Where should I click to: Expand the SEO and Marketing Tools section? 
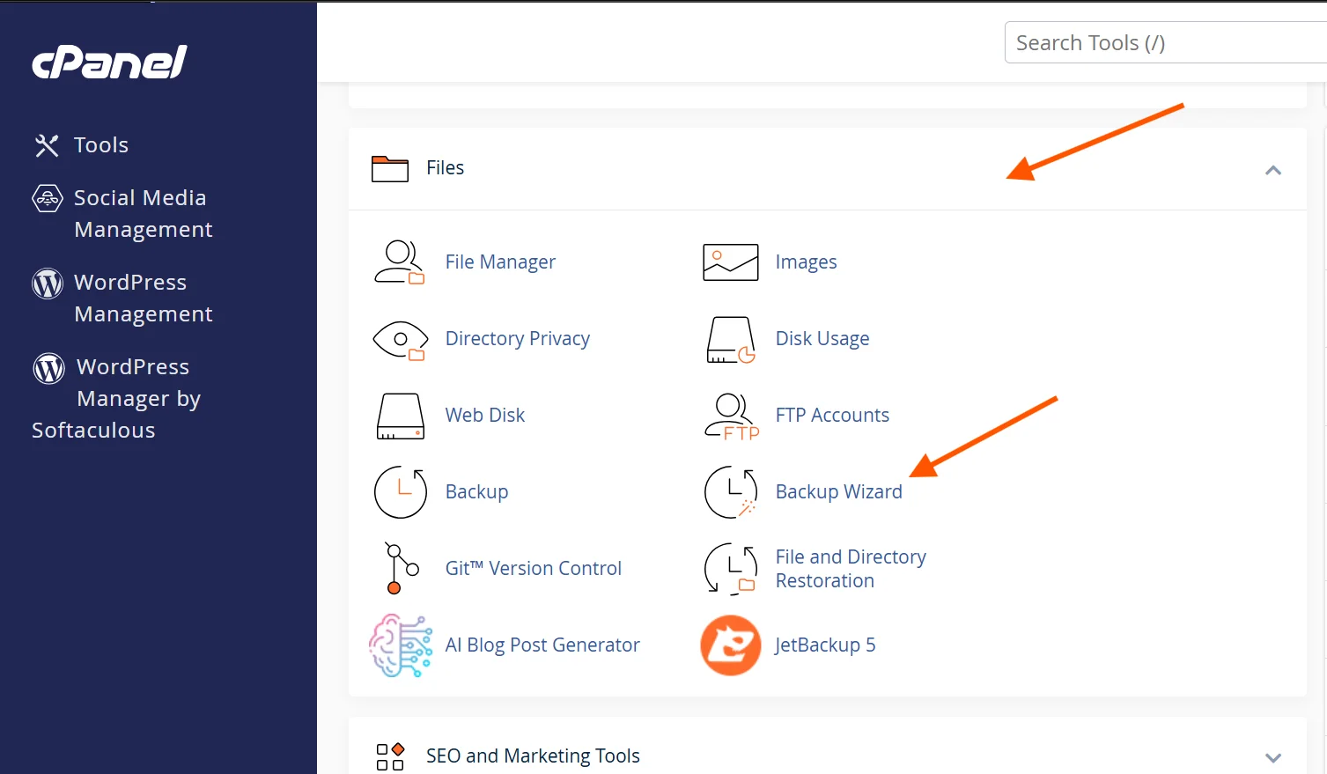click(x=1272, y=756)
